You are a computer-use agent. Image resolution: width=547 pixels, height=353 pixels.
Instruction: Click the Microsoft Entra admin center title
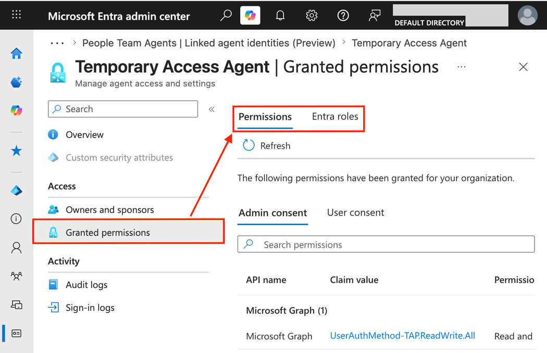(x=119, y=16)
